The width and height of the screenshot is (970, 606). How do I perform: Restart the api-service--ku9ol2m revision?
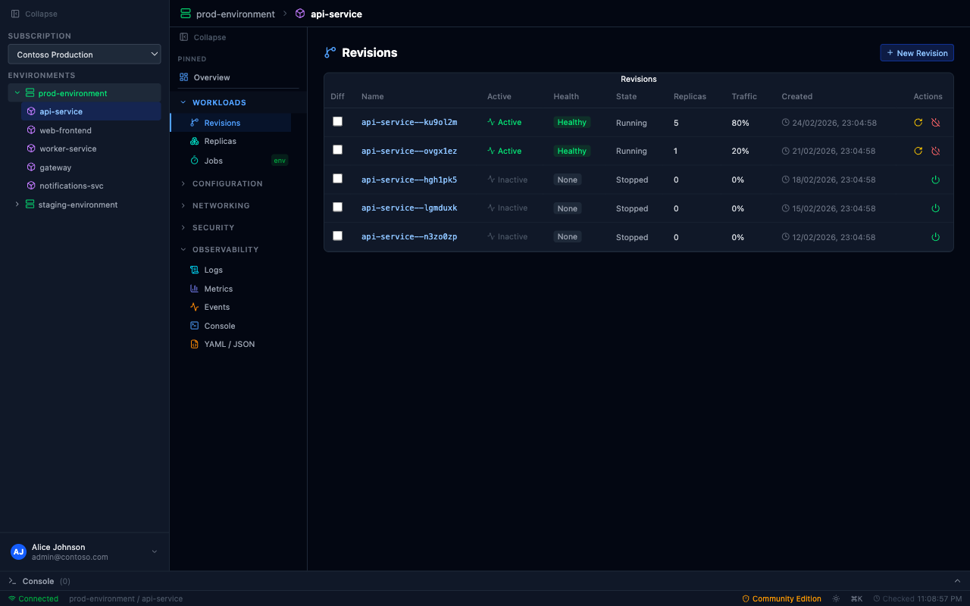[x=918, y=122]
